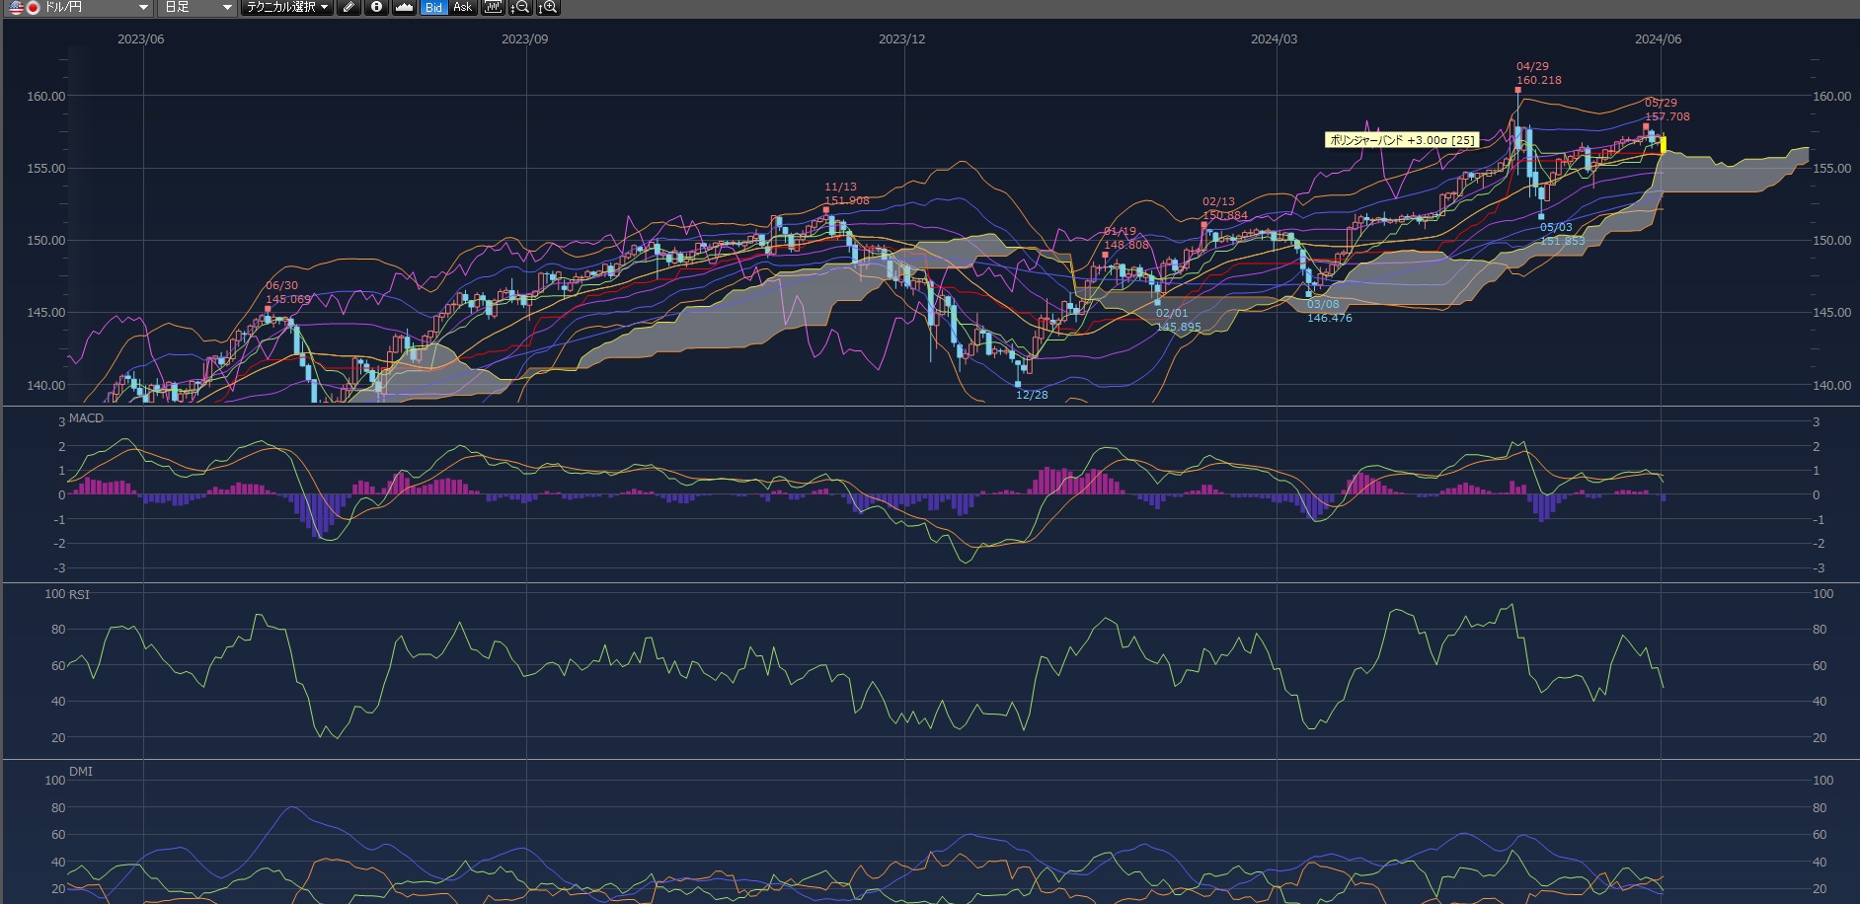
Task: Click the 12/28 low price marker
Action: tap(1032, 395)
